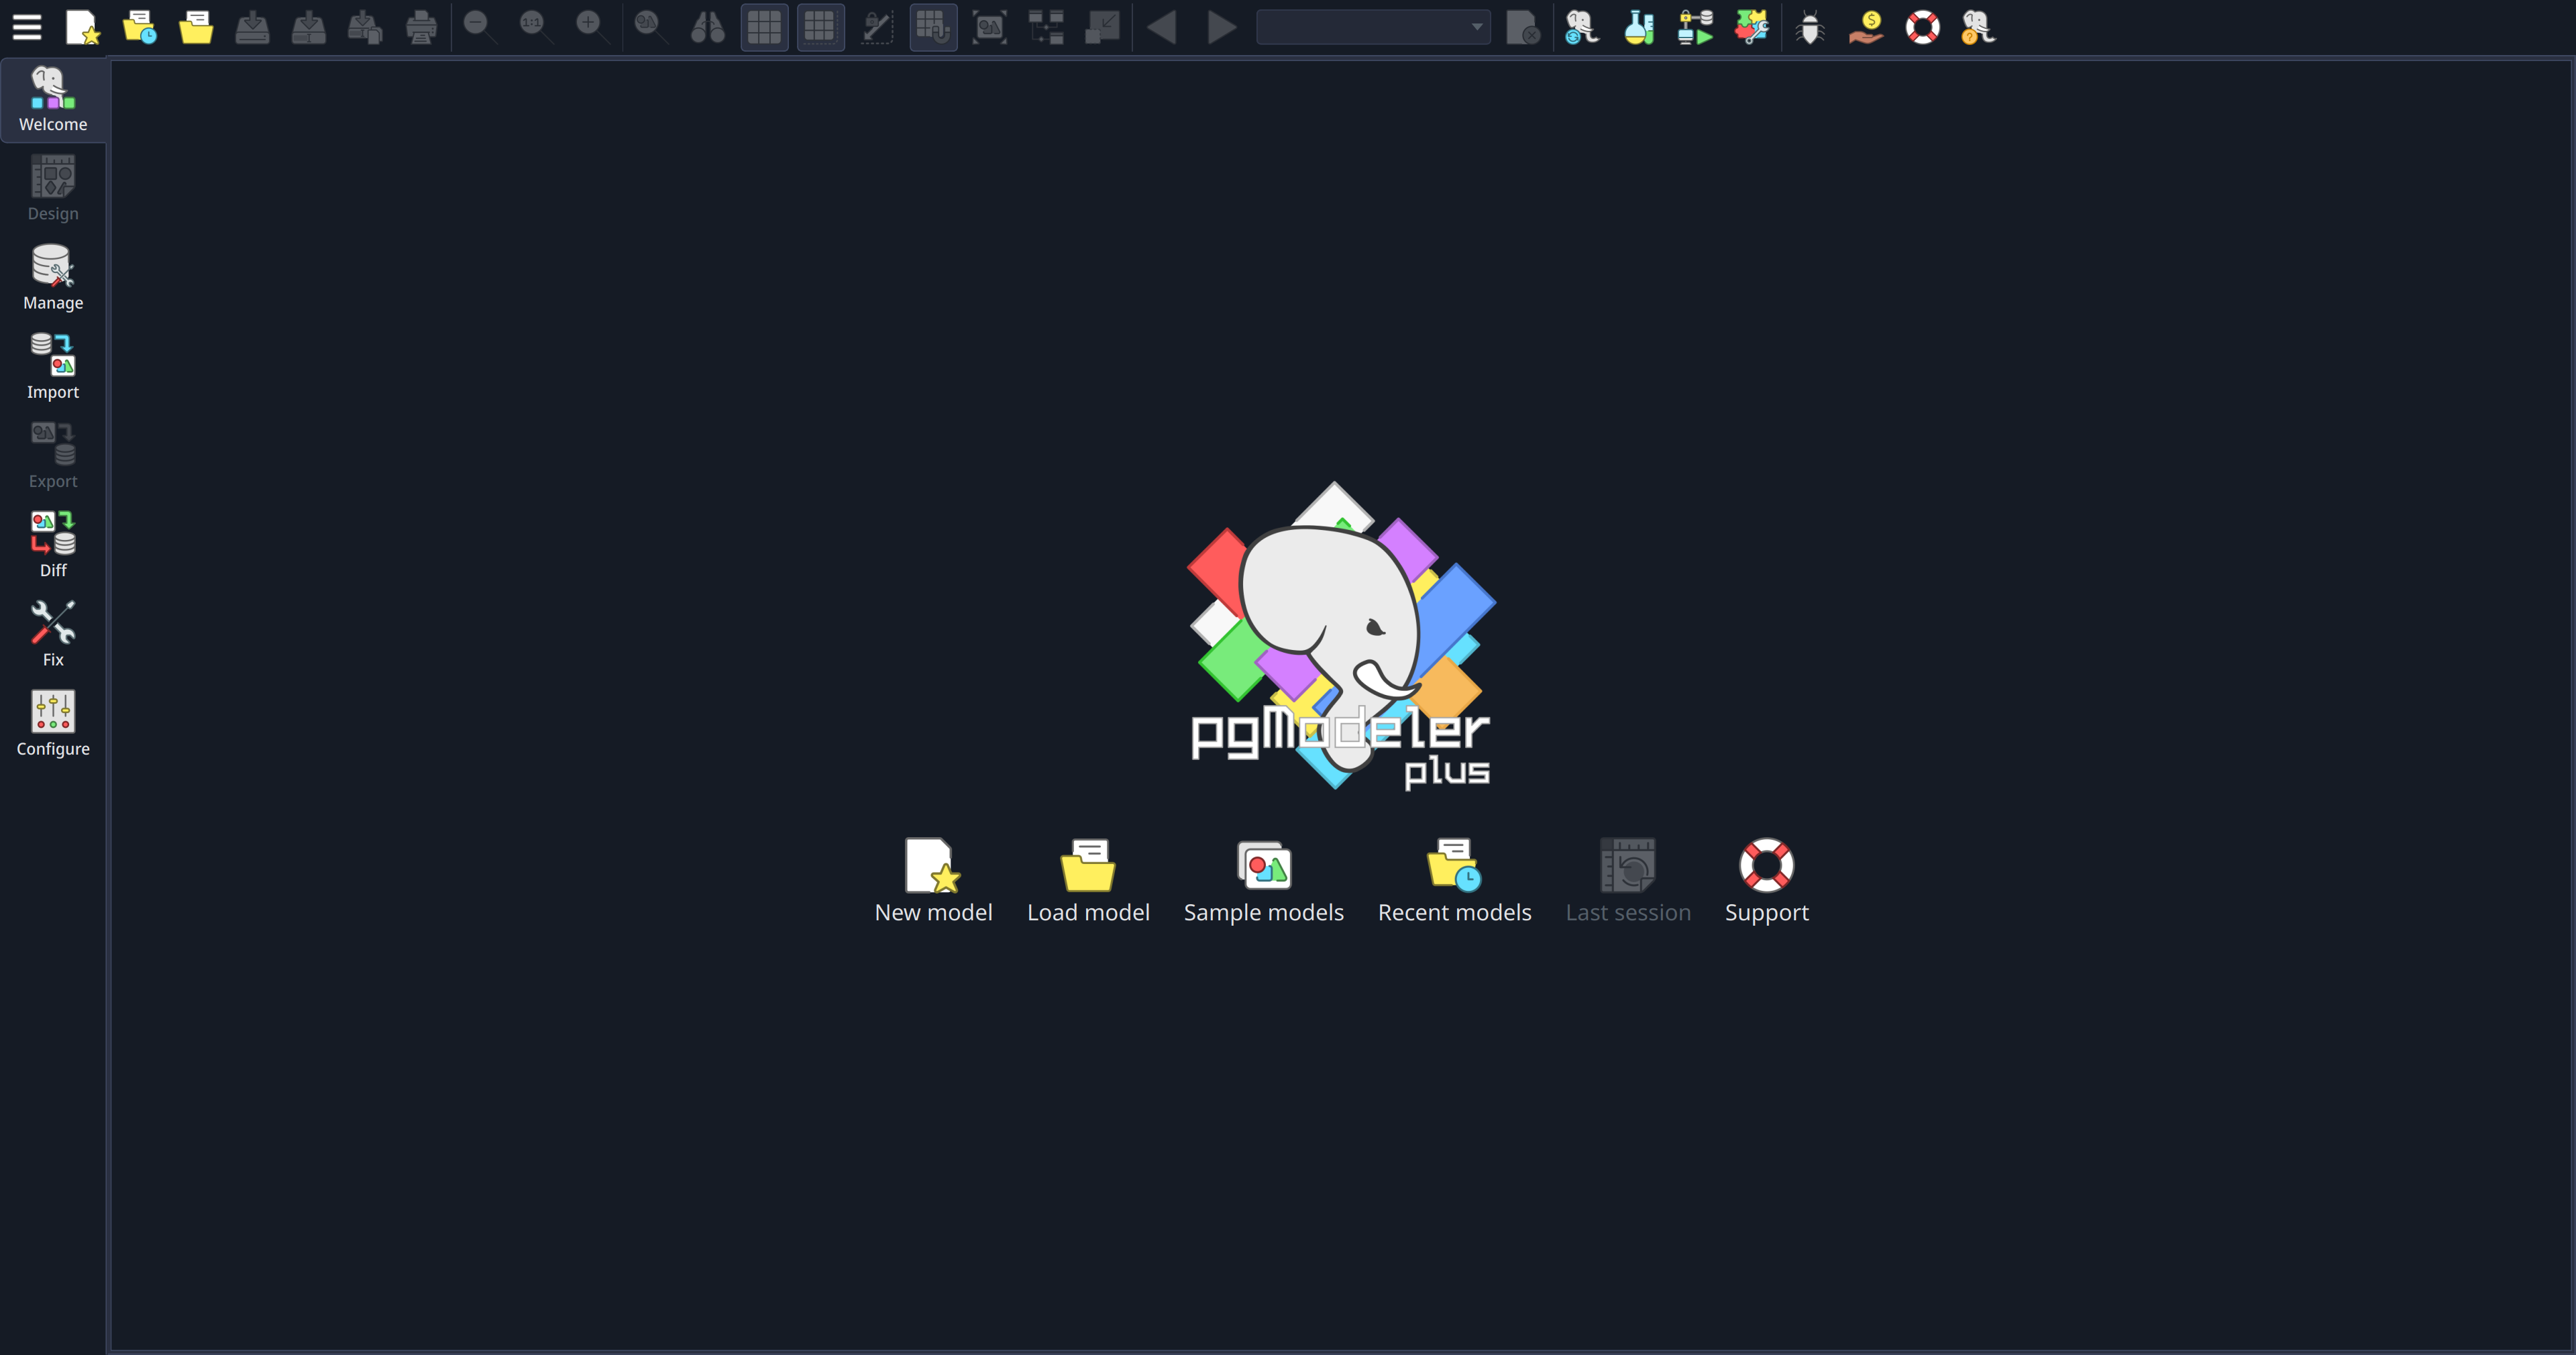
Task: Report a bug via the bug icon
Action: click(1810, 27)
